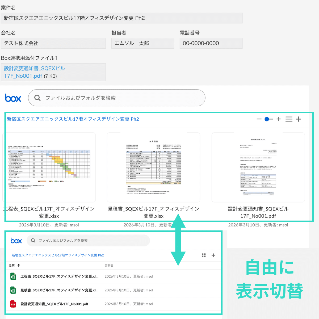Click the folder breadcrumb link in the upper Box panel
Viewport: 319px width, 319px height.
click(x=73, y=119)
